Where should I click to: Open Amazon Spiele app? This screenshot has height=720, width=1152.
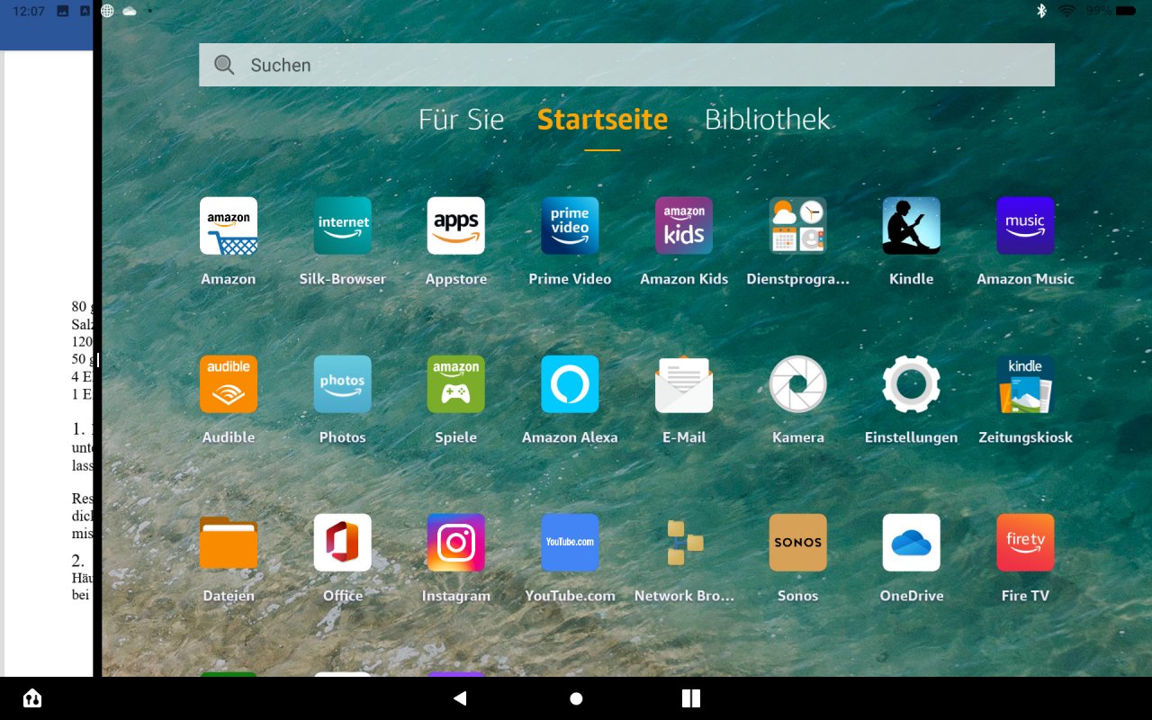[456, 384]
